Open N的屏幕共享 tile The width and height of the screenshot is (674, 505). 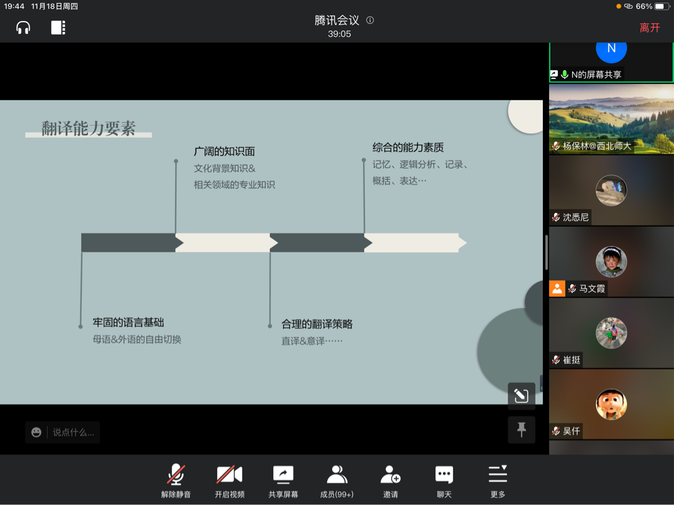611,62
